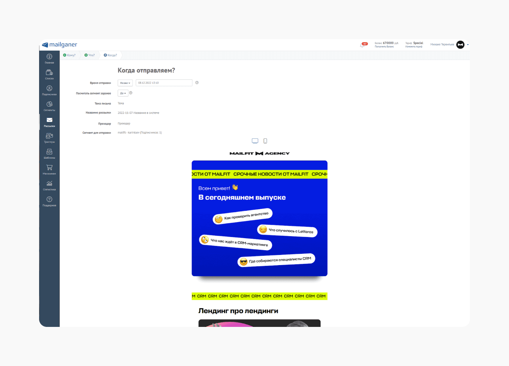The width and height of the screenshot is (509, 366).
Task: Open the Списки sidebar icon
Action: click(49, 72)
